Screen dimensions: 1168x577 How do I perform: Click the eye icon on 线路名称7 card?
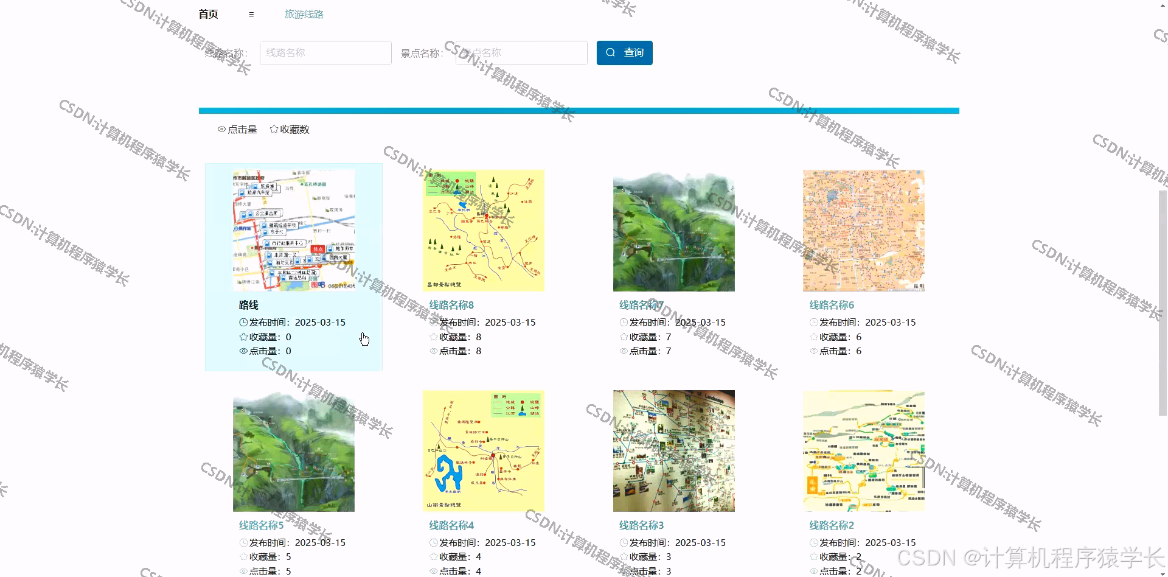(x=624, y=351)
